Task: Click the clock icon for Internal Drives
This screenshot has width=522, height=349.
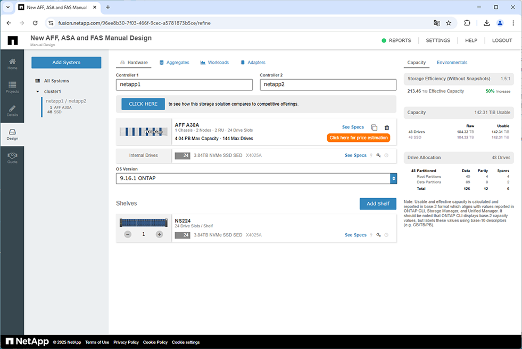Action: [x=386, y=155]
